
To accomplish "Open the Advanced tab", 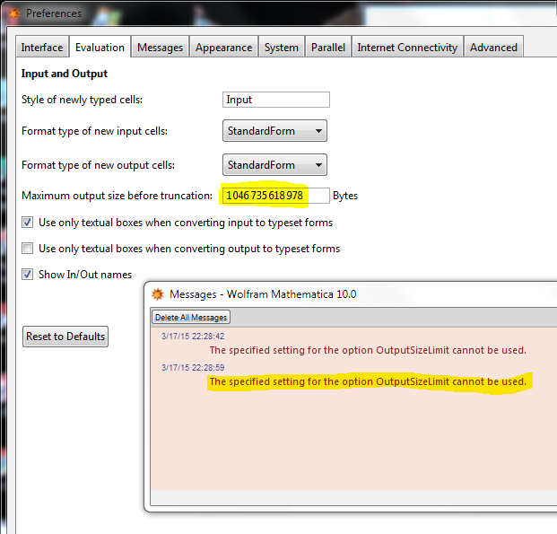I will click(x=493, y=48).
